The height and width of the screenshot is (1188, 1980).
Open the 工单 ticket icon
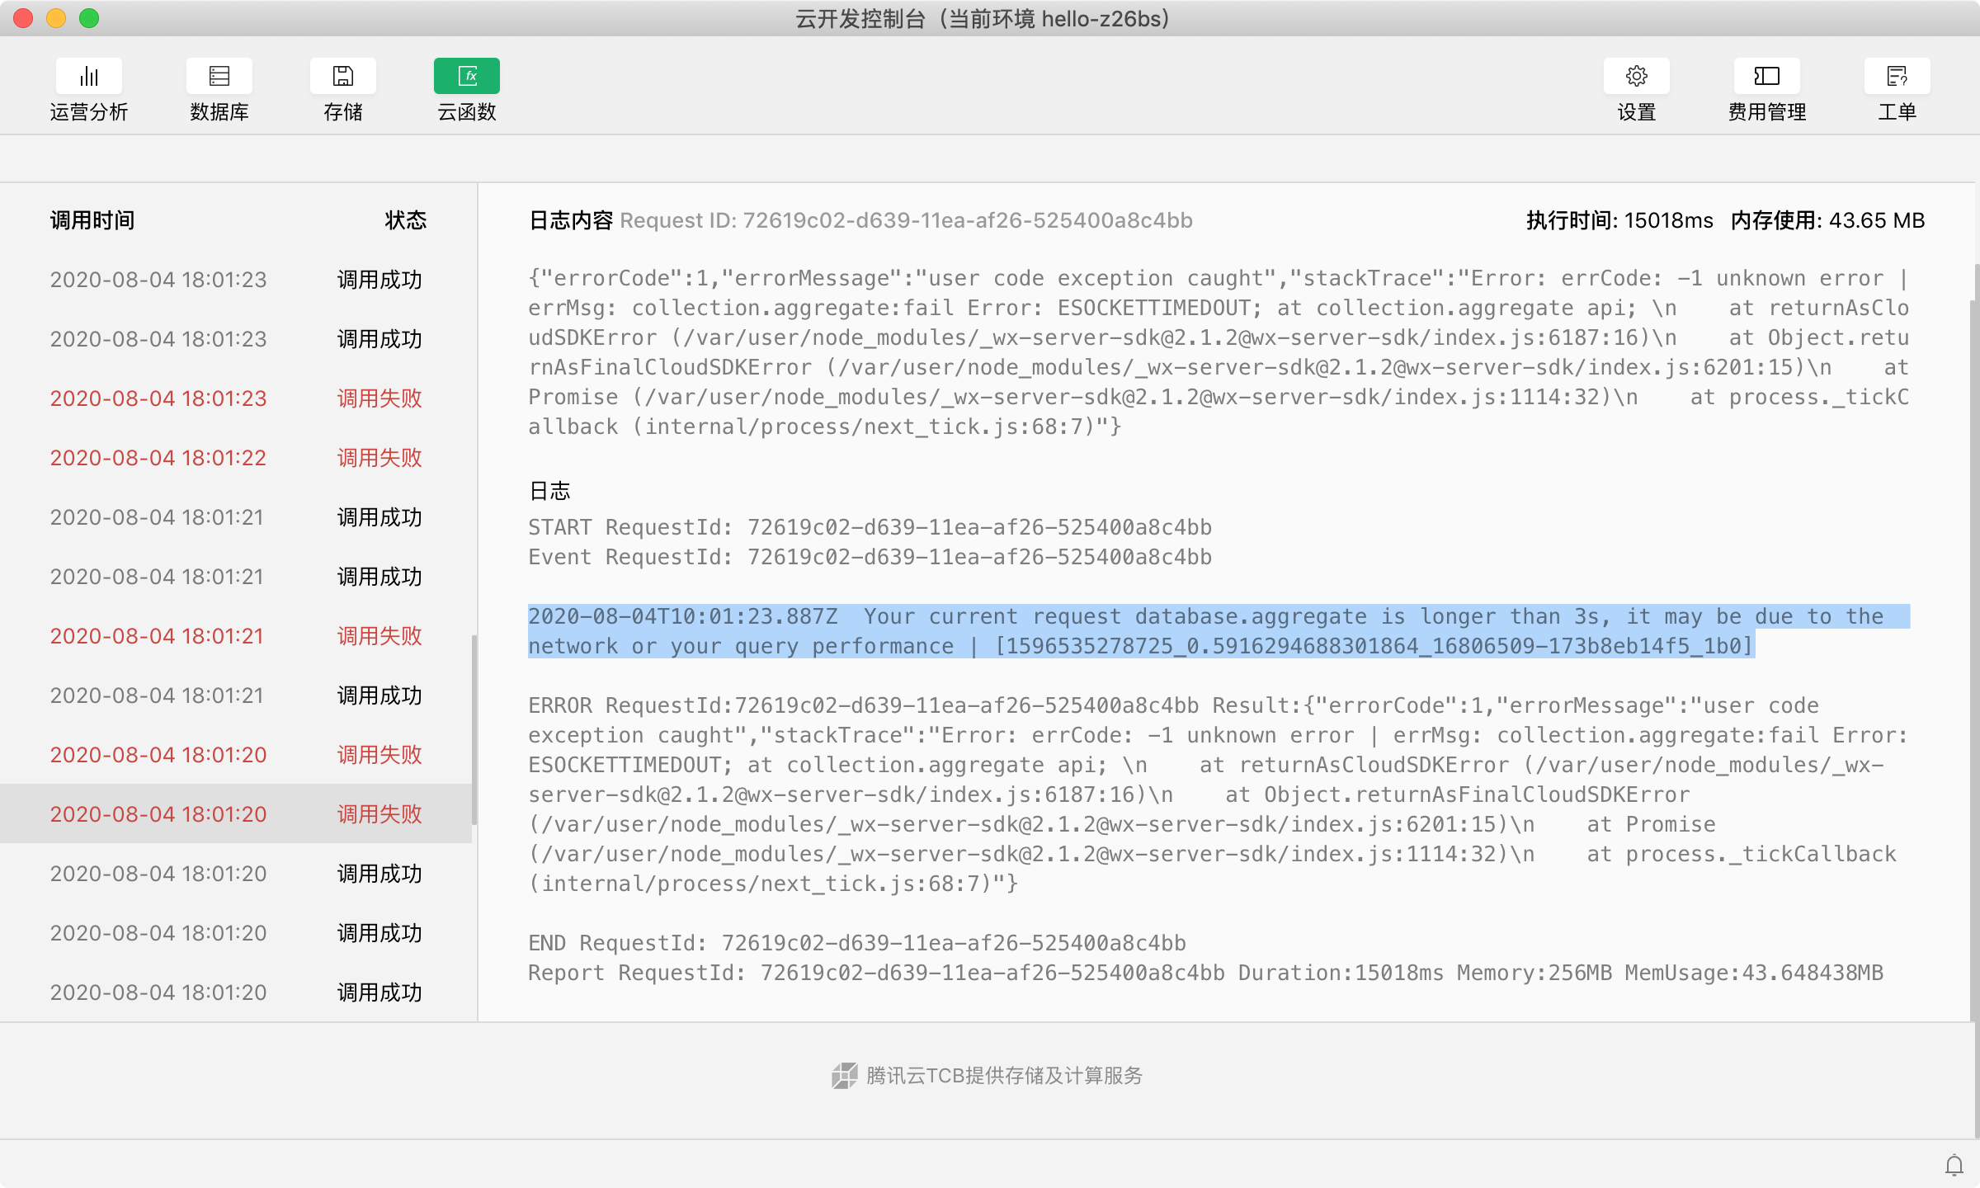(1897, 77)
